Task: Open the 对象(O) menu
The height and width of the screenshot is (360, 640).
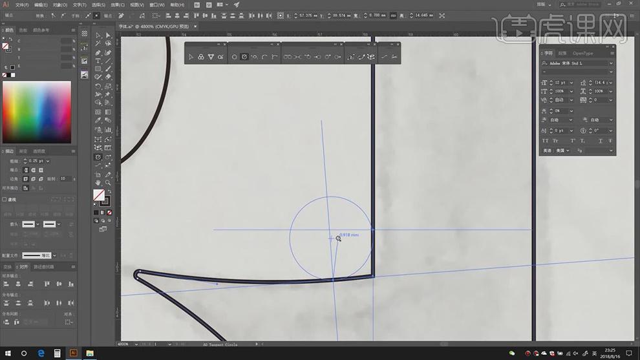Action: click(59, 5)
